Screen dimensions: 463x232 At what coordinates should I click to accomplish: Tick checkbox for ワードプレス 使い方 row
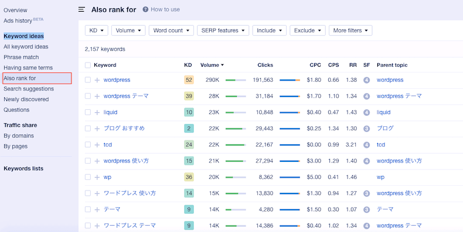[88, 193]
